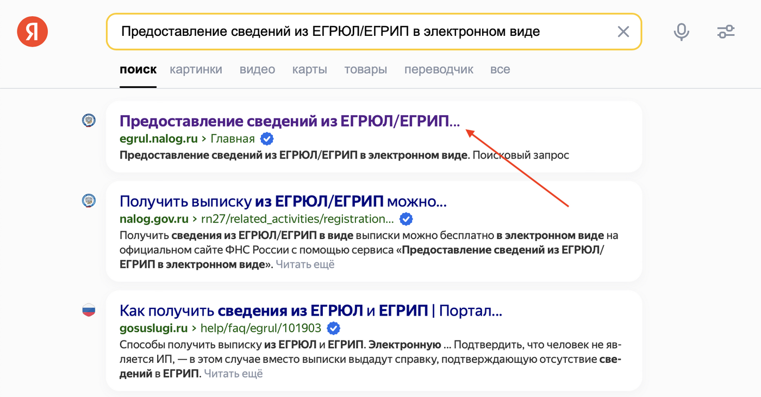The height and width of the screenshot is (397, 761).
Task: Switch to the видео tab
Action: [x=257, y=70]
